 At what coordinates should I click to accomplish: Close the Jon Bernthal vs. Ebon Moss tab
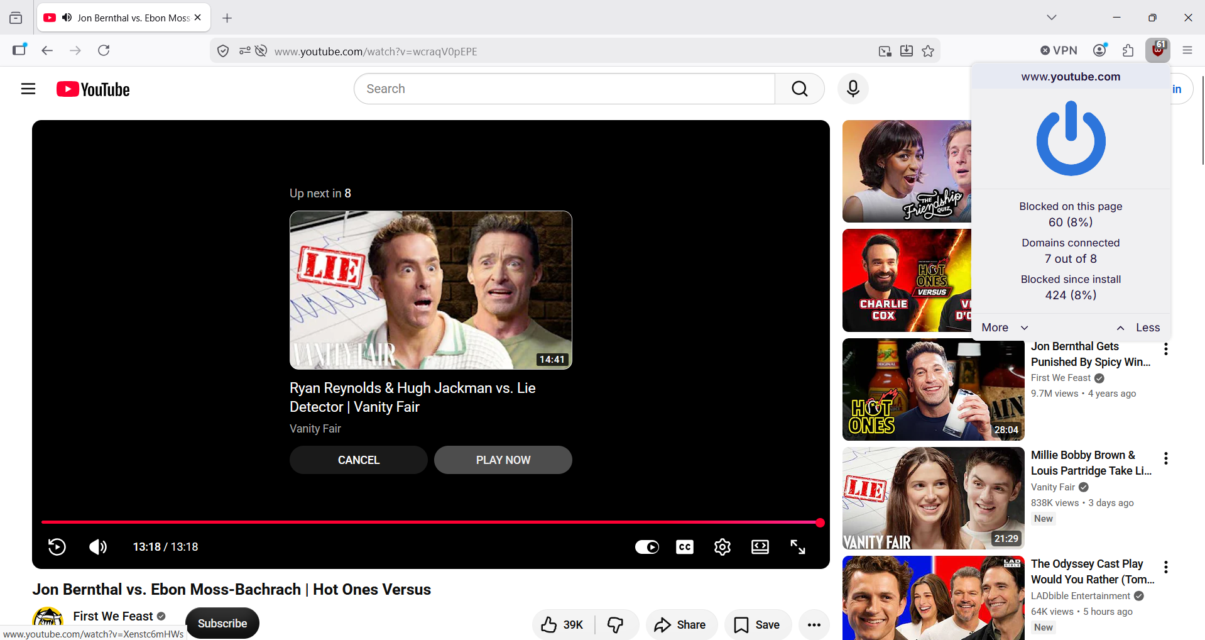coord(198,18)
